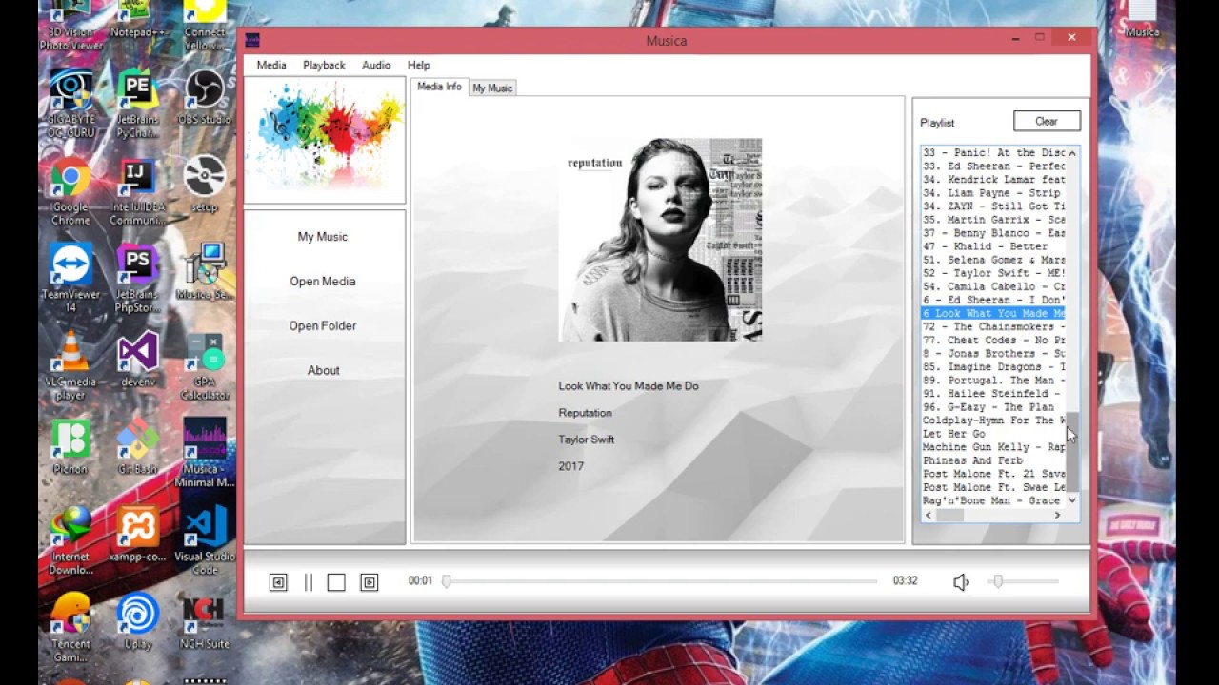This screenshot has height=685, width=1219.
Task: Select '33 - Panic! At the Disc' playlist row
Action: [x=993, y=152]
